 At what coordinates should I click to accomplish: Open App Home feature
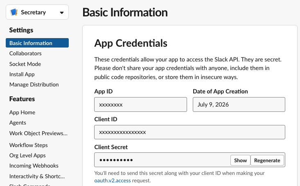point(22,112)
